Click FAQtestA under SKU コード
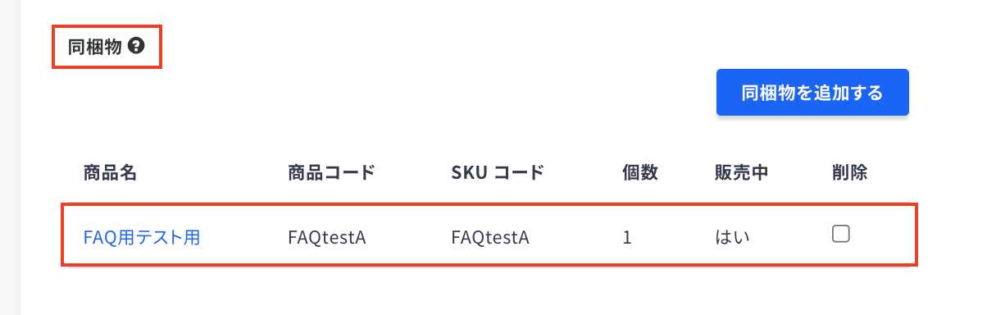Image resolution: width=987 pixels, height=315 pixels. point(490,238)
